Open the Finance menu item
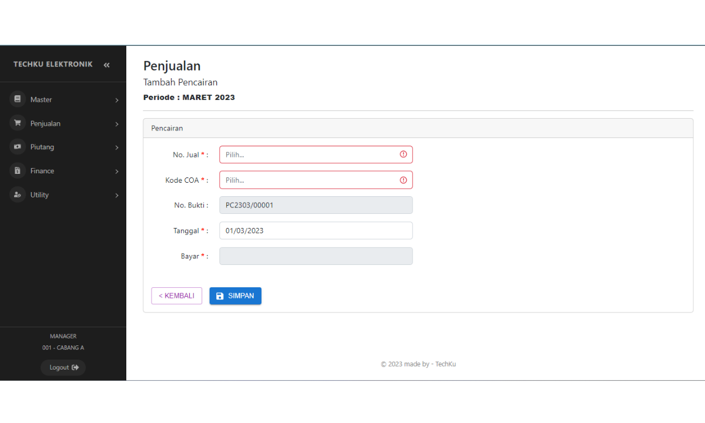The height and width of the screenshot is (423, 705). pos(42,171)
